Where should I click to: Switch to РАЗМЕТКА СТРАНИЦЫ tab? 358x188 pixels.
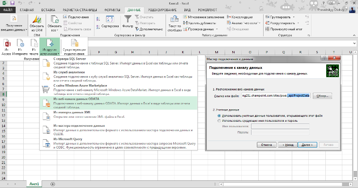click(80, 10)
